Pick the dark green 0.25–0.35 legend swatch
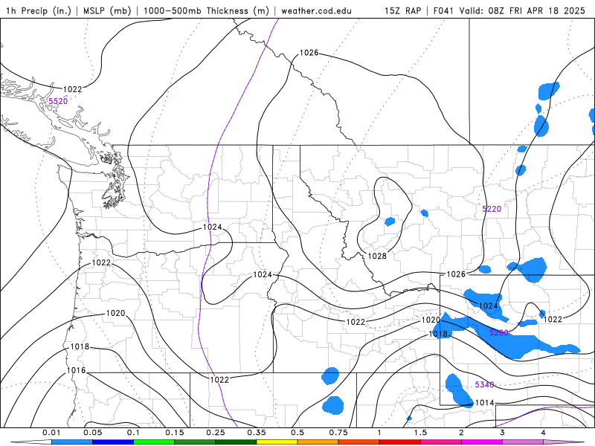The image size is (595, 446). point(236,442)
